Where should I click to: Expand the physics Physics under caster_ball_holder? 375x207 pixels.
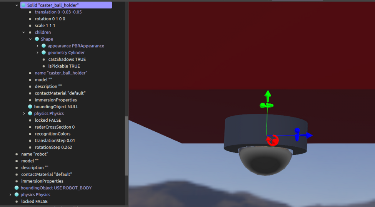pos(24,114)
